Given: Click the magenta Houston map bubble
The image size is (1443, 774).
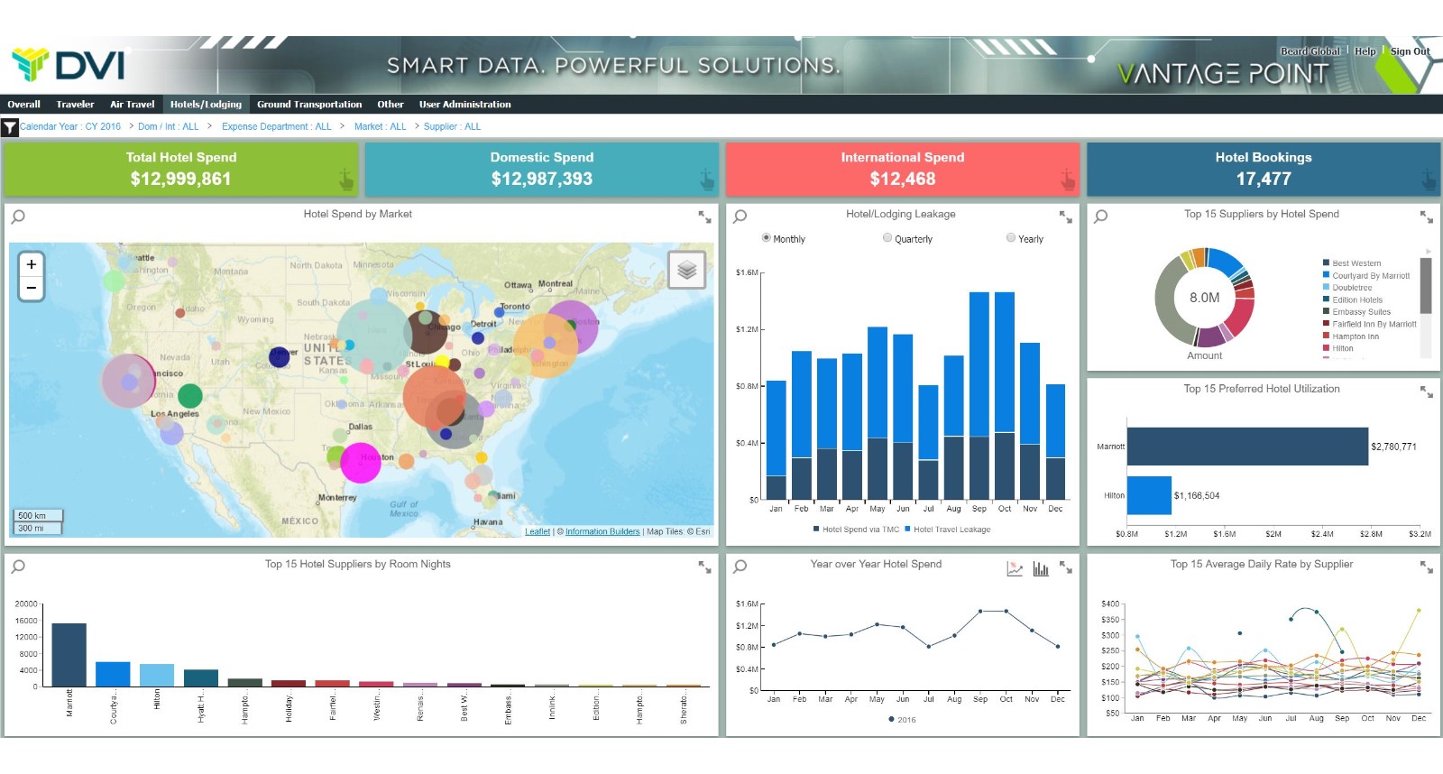Looking at the screenshot, I should click(x=361, y=463).
